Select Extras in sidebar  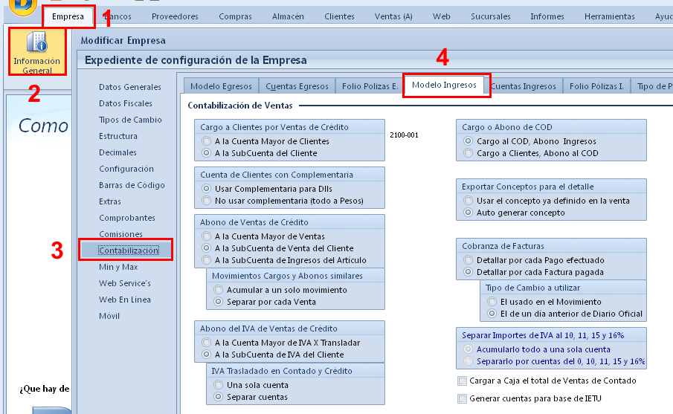coord(110,201)
